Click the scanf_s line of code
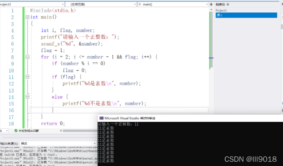This screenshot has height=166, width=283. pos(72,44)
